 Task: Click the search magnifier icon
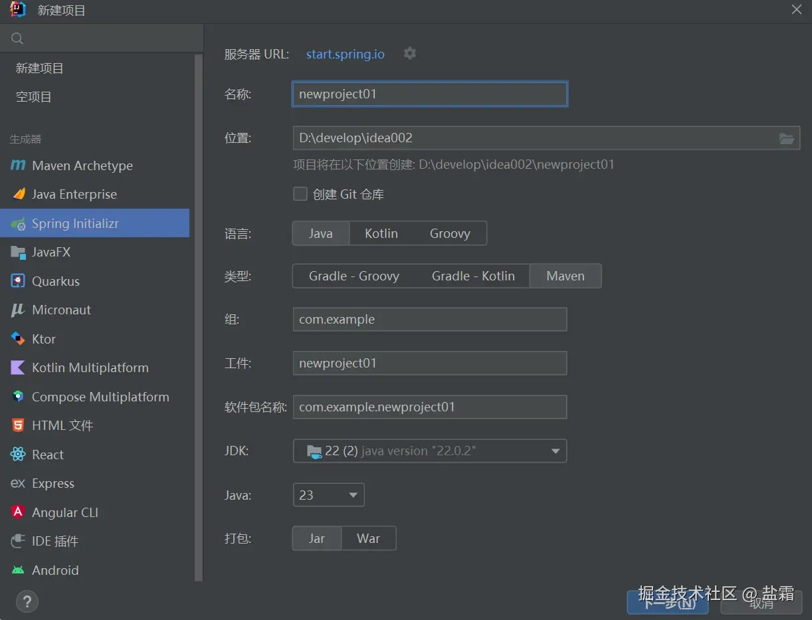tap(17, 39)
